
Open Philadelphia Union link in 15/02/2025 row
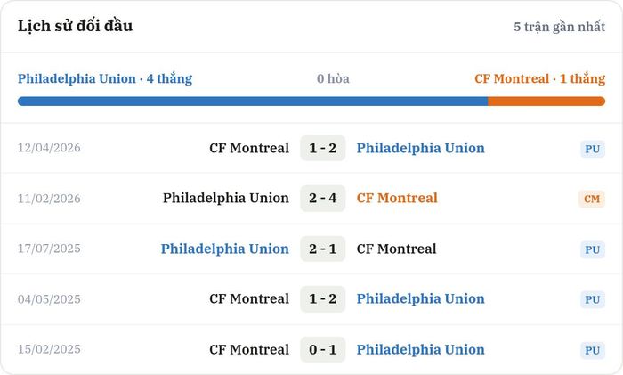(420, 349)
